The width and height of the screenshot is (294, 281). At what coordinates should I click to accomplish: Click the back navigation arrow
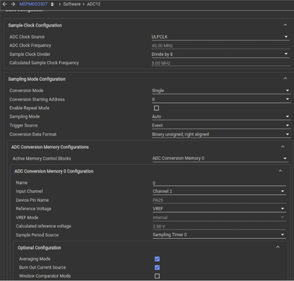[5, 4]
